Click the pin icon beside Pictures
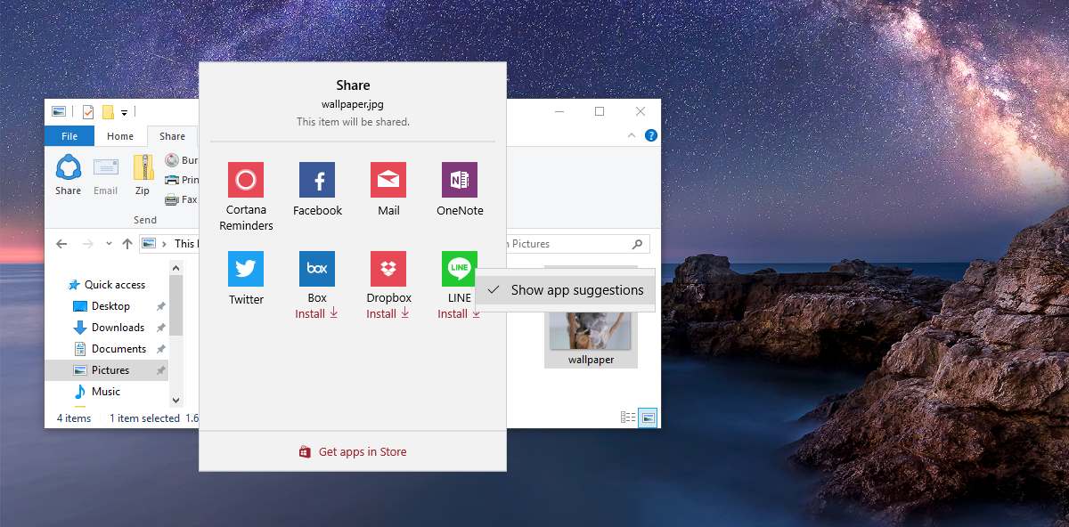 pos(160,370)
